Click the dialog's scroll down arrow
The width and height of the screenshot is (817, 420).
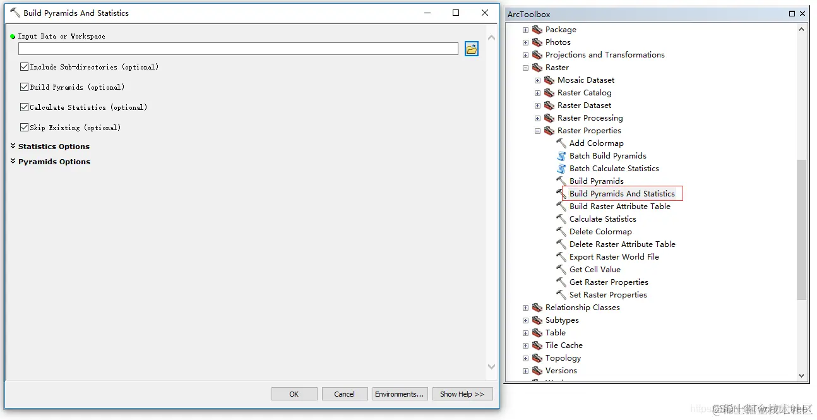pos(491,366)
